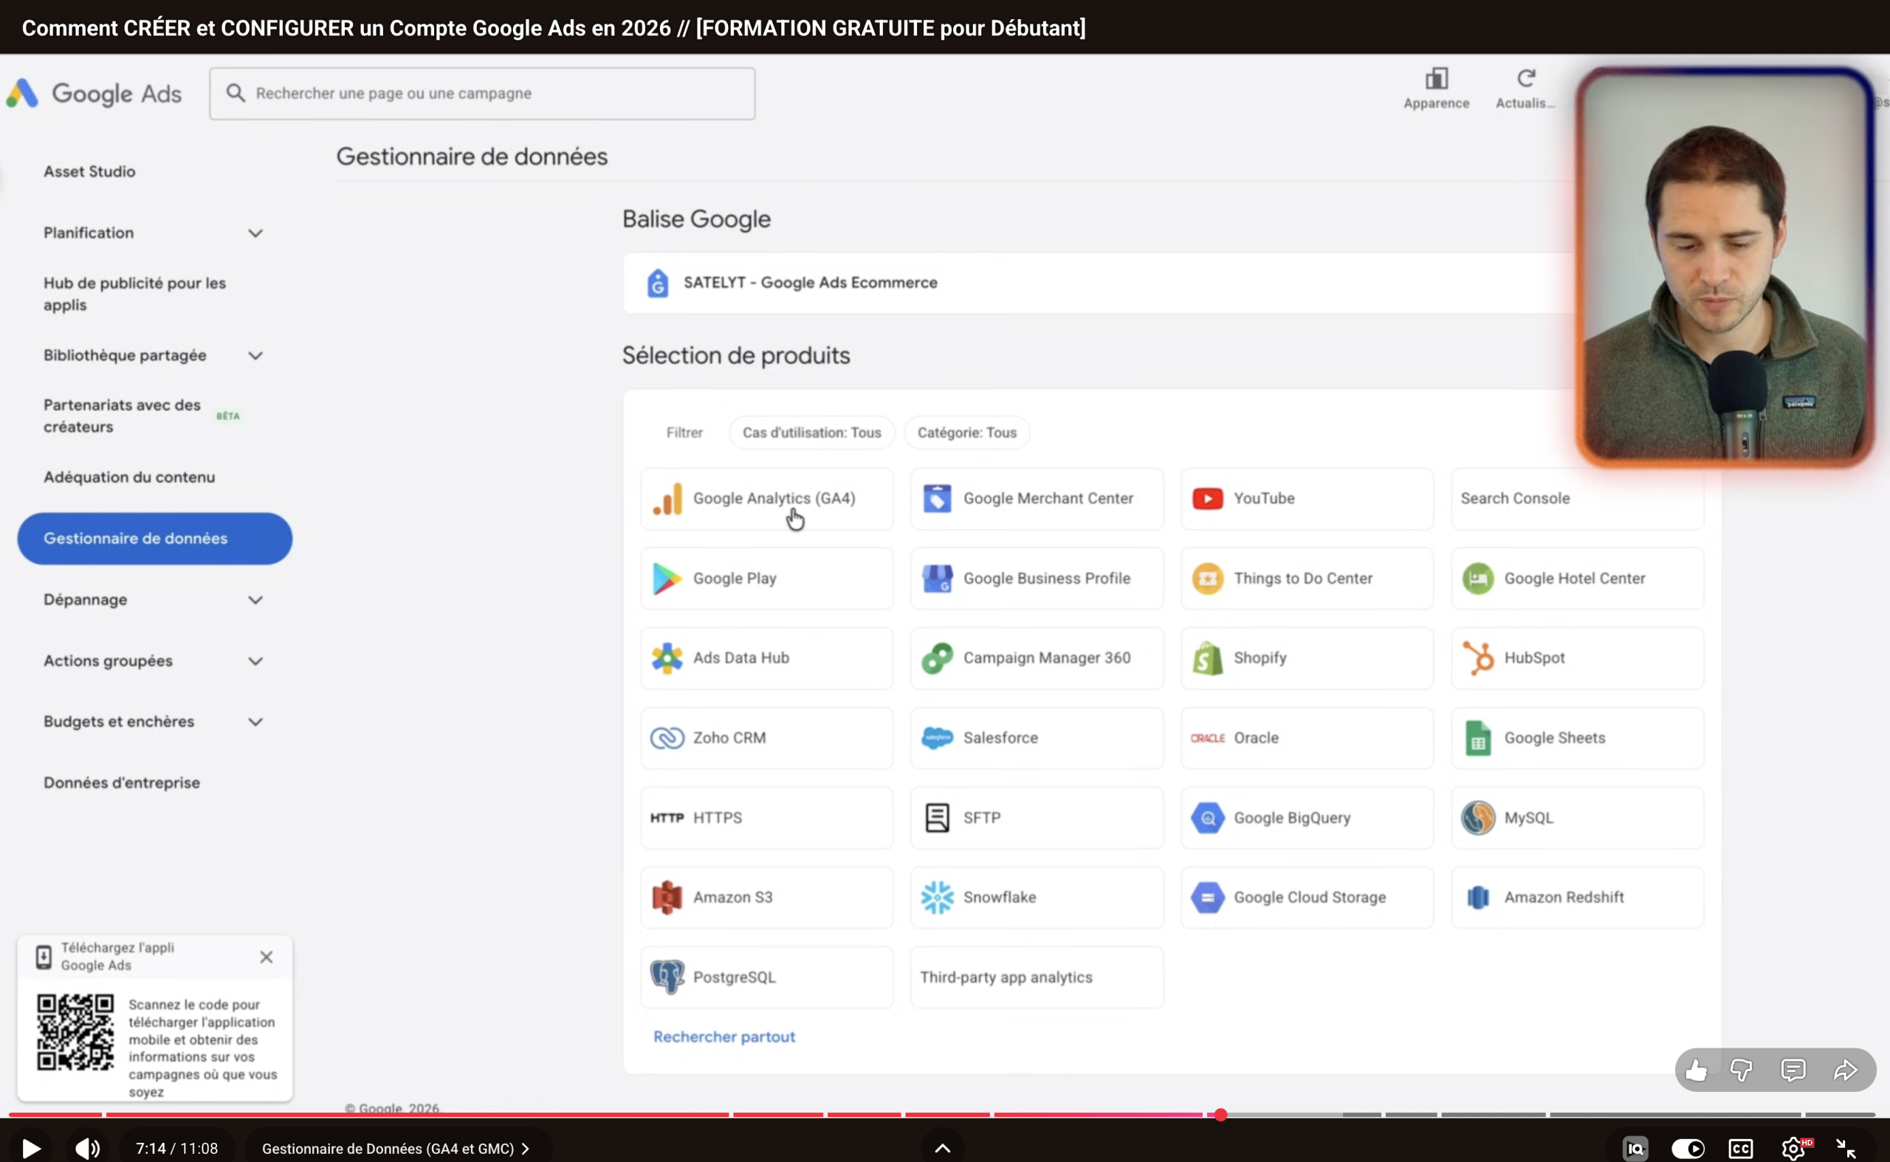
Task: Open the PostgreSQL card
Action: coord(766,977)
